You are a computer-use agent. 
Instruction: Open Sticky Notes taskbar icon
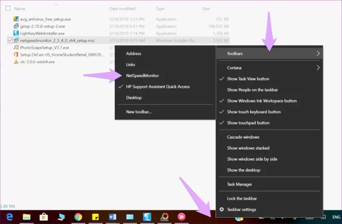pos(95,217)
